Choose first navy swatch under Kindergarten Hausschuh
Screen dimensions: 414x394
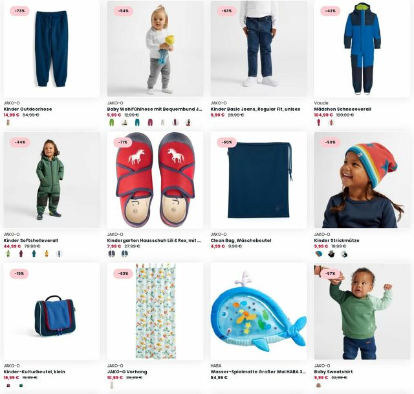(111, 254)
